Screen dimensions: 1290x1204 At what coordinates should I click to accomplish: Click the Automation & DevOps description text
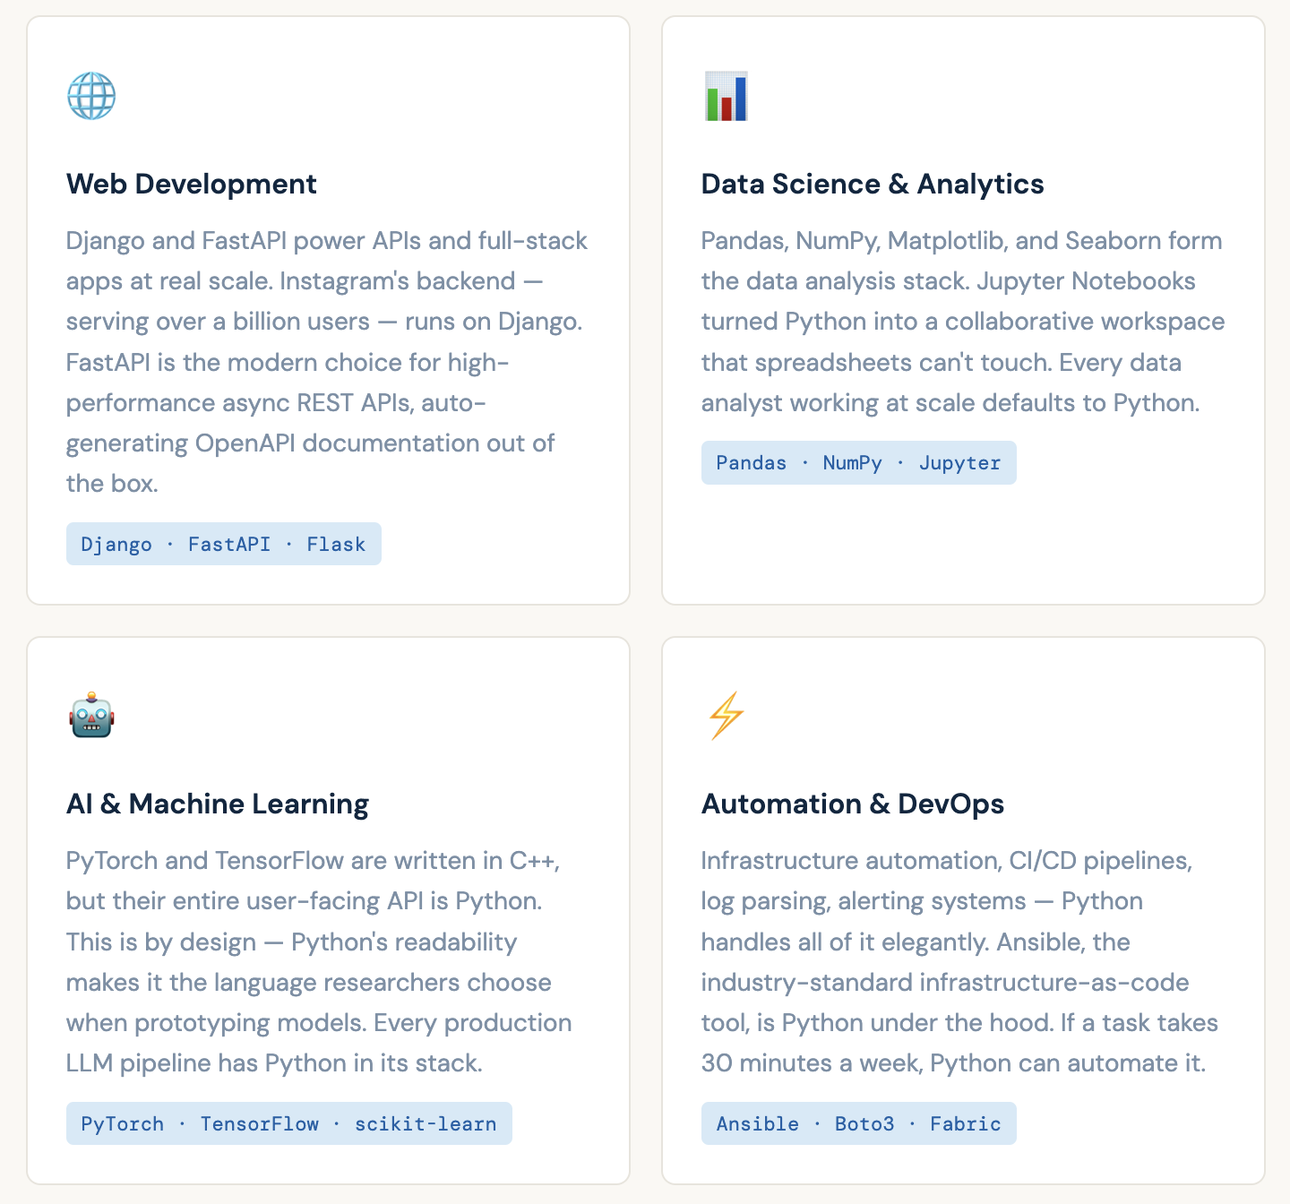(x=959, y=962)
